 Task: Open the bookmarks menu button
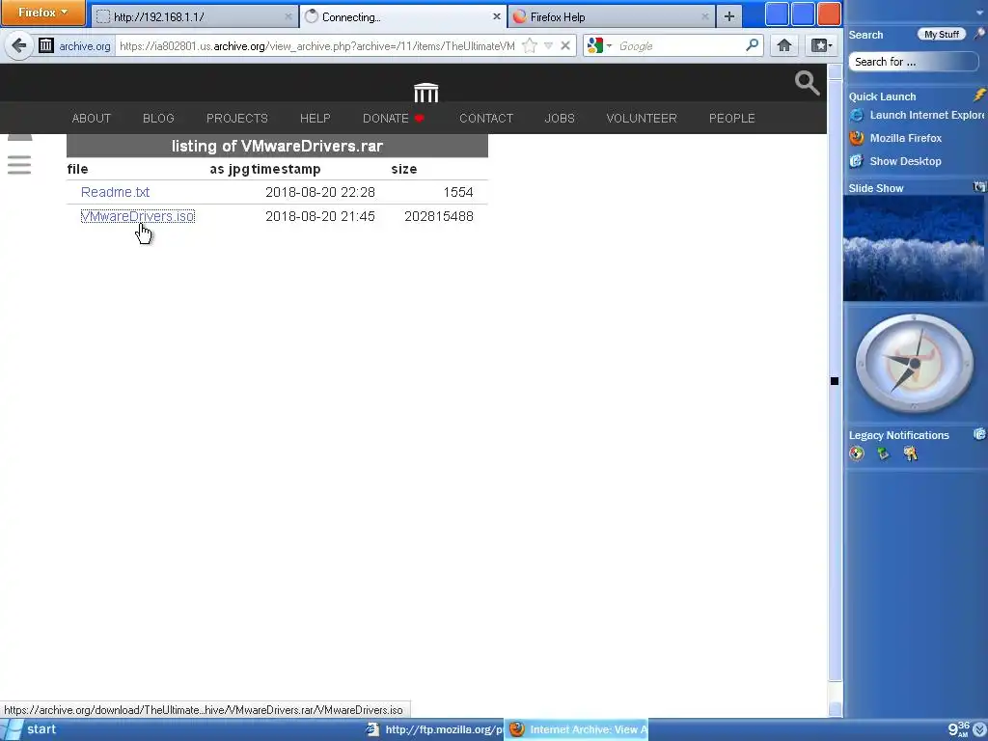(x=822, y=45)
